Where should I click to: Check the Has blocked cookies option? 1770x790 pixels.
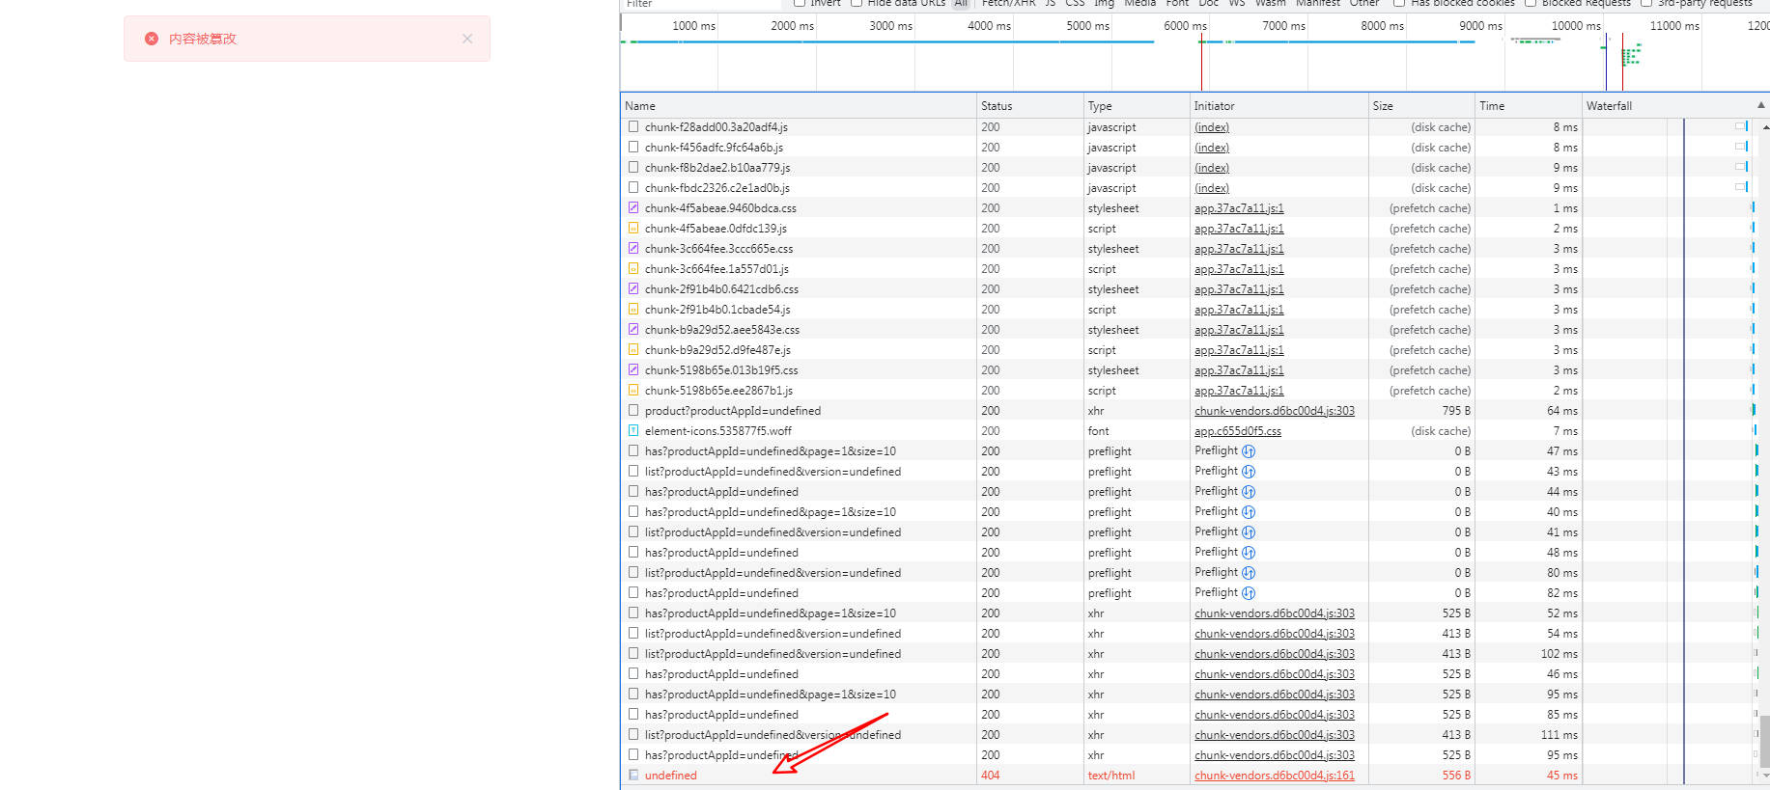(x=1399, y=3)
